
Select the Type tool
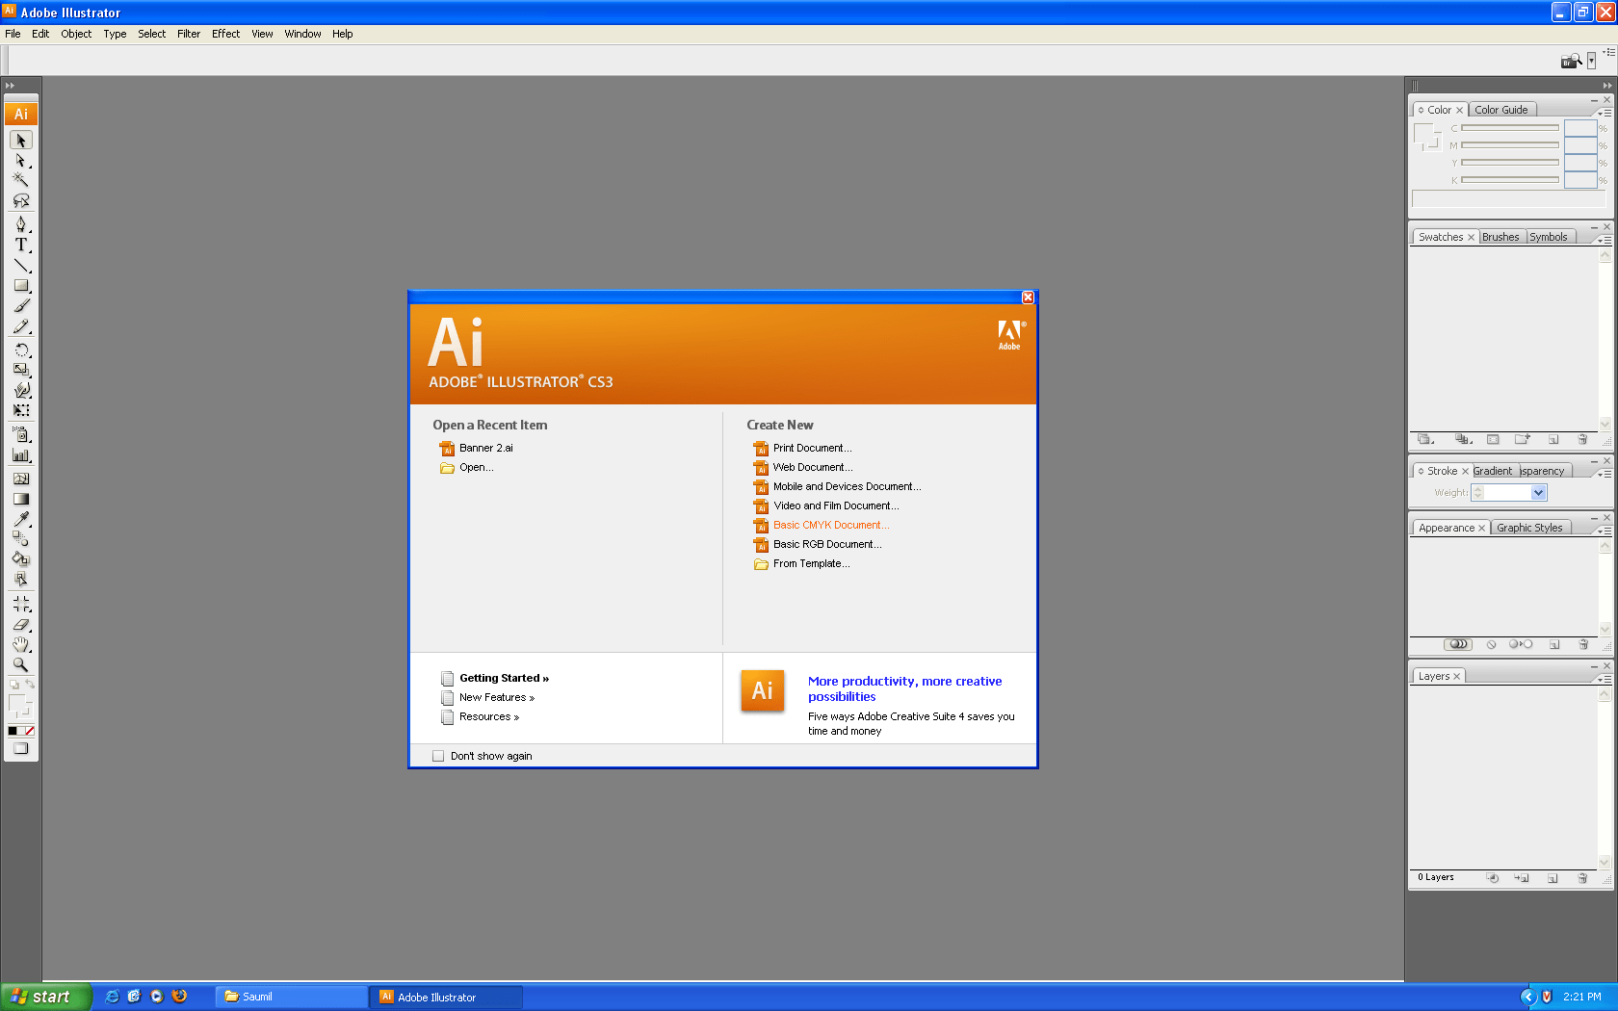click(x=21, y=246)
